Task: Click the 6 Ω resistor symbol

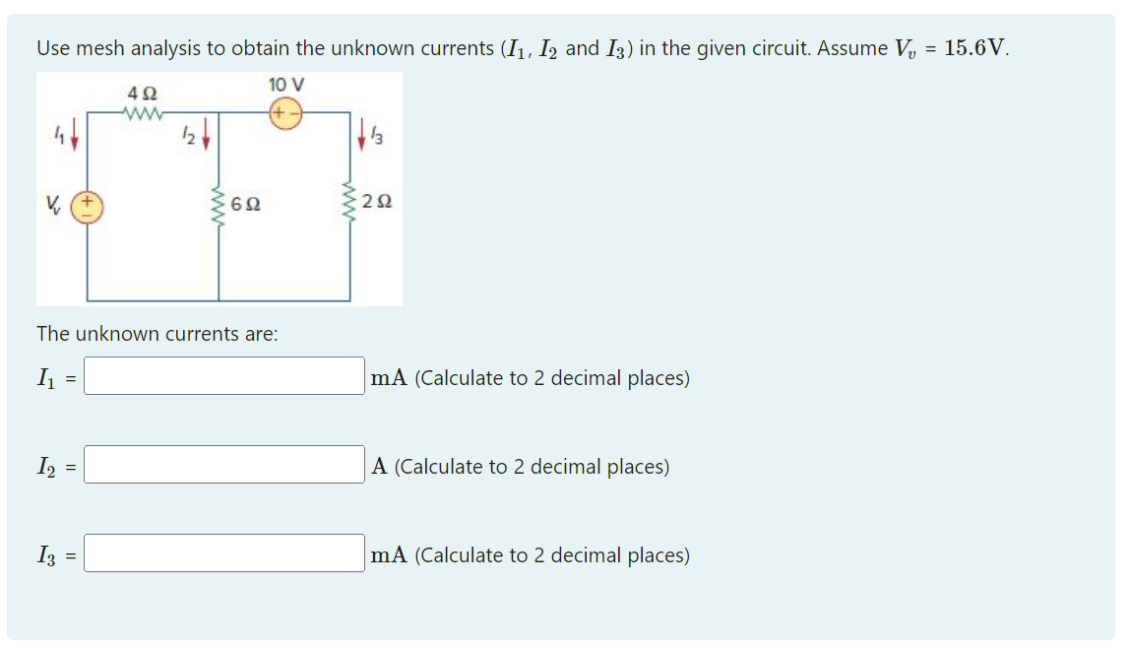Action: click(218, 207)
